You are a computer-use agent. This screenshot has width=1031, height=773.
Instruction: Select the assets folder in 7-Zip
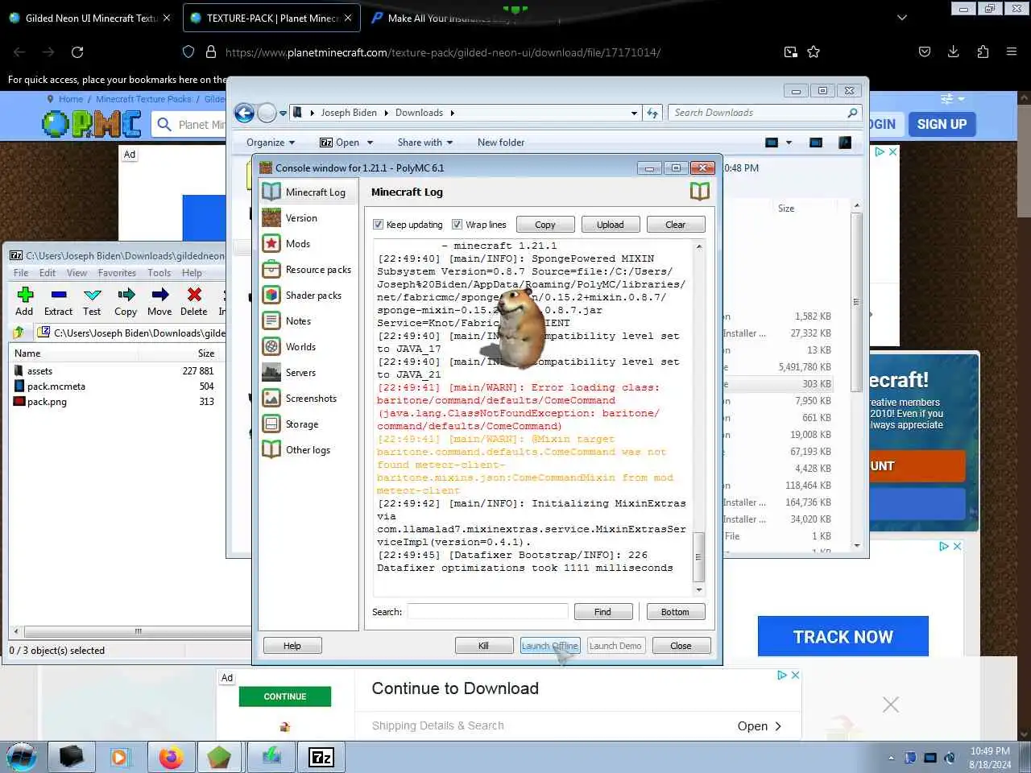(x=39, y=371)
